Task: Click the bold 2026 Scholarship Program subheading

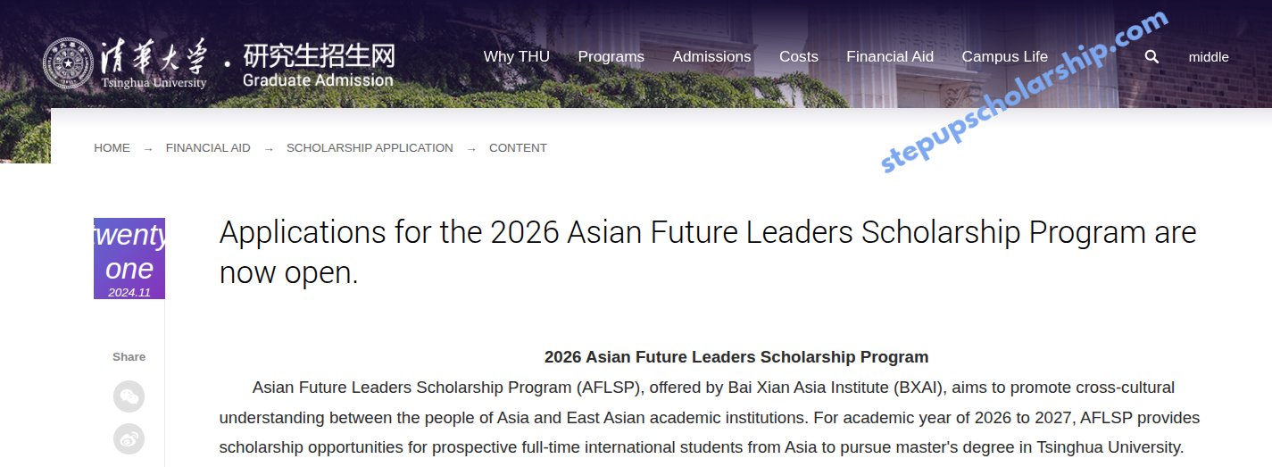Action: [x=736, y=357]
